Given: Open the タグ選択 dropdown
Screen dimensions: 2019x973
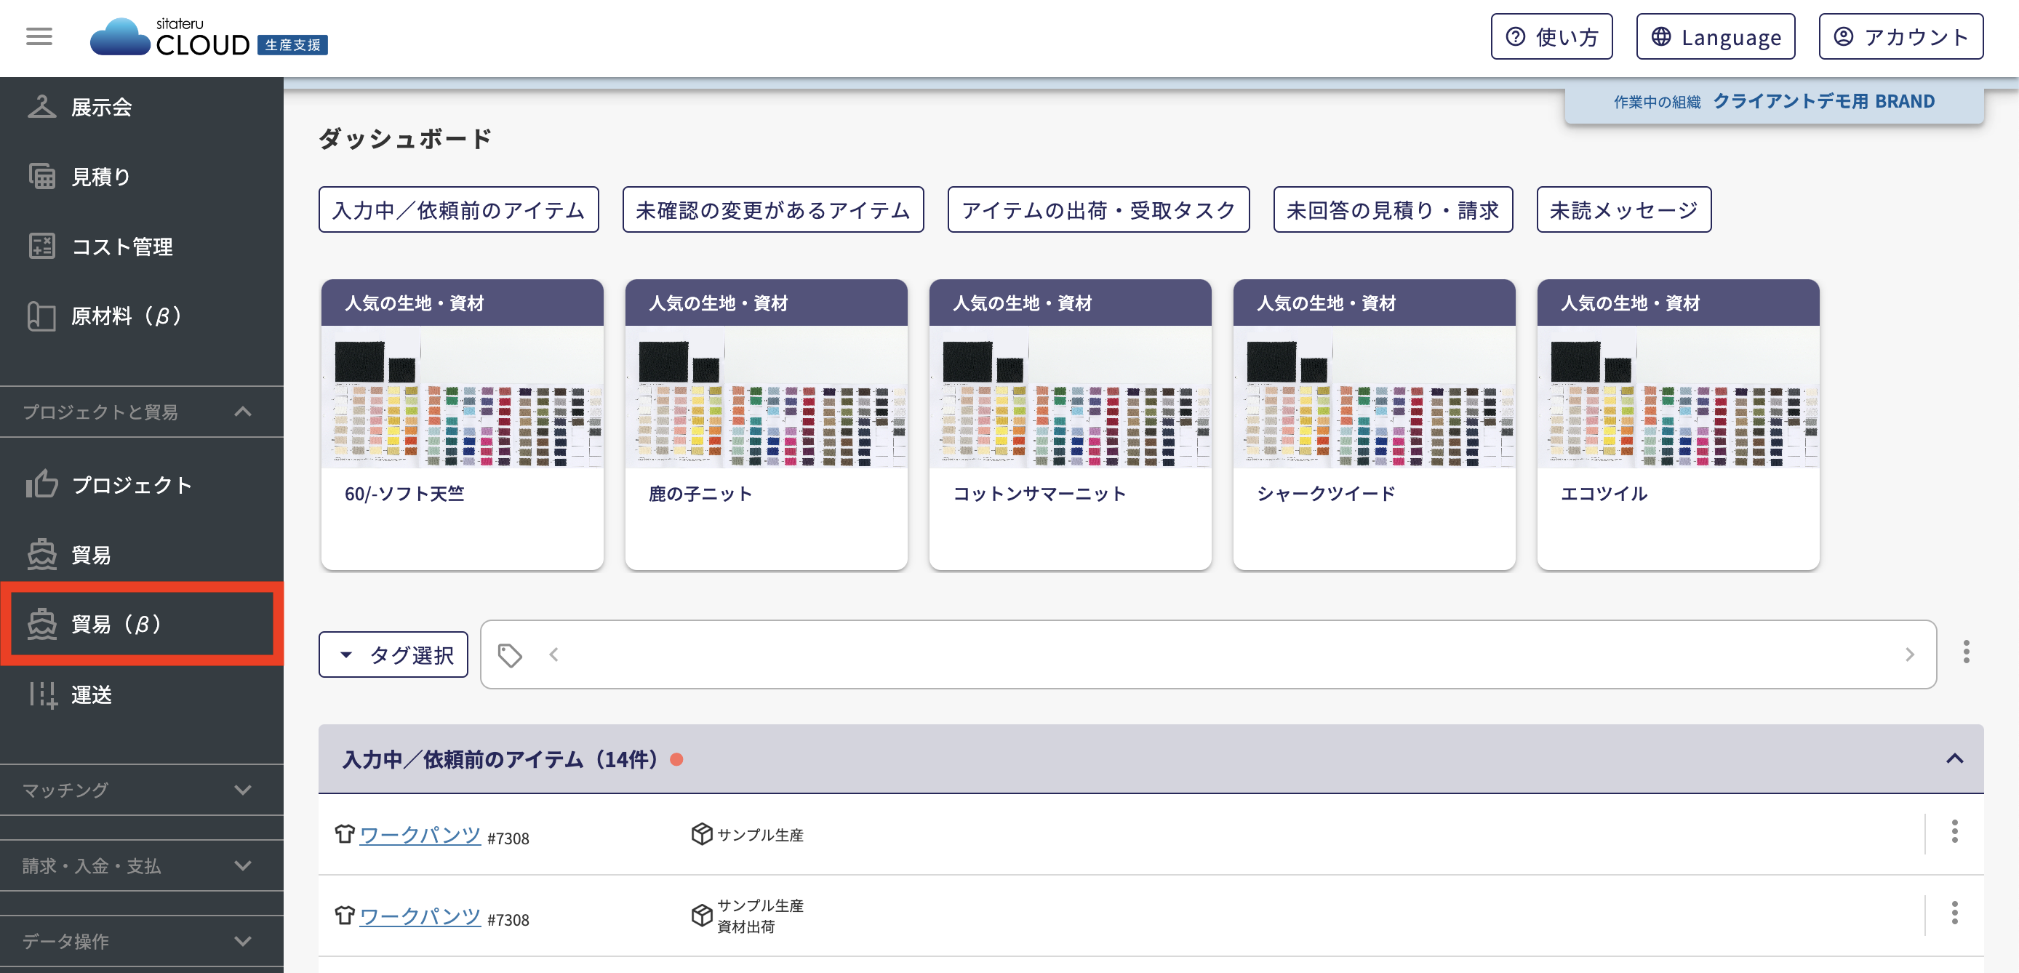Looking at the screenshot, I should (393, 654).
